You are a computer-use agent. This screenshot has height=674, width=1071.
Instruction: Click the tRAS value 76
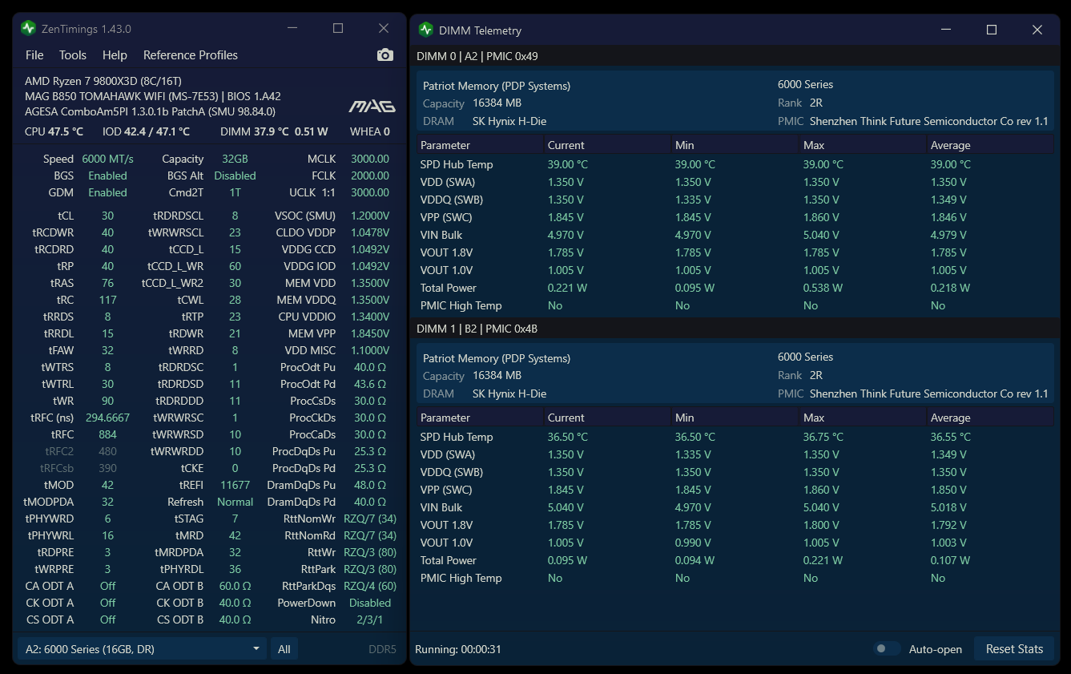(x=107, y=283)
